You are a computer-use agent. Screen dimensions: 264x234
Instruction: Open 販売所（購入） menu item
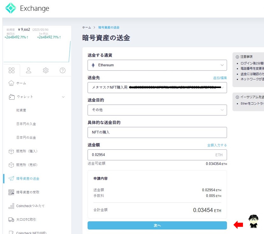[27, 151]
